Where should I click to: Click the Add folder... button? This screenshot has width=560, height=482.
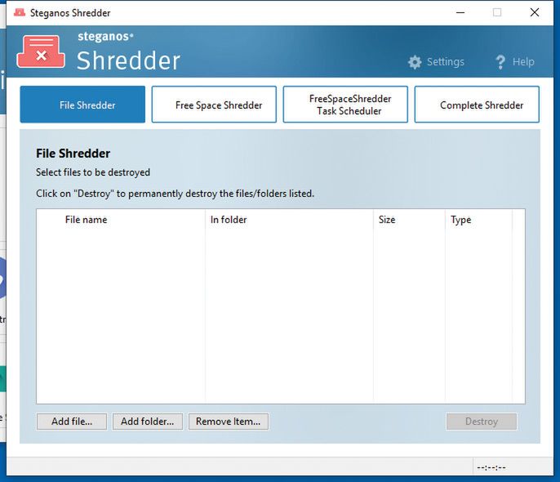(x=148, y=422)
